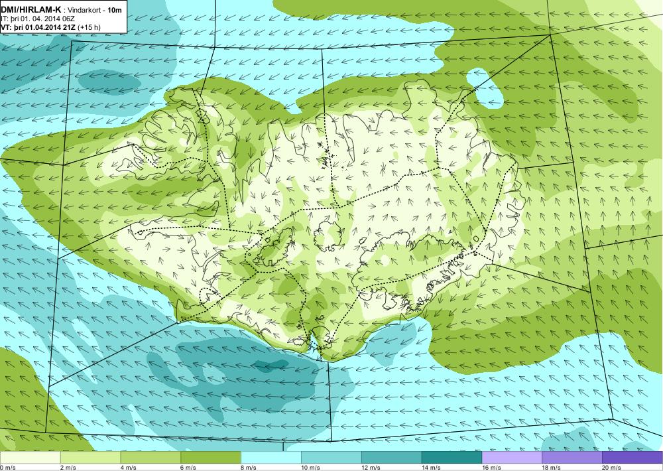Click the medium green 4–6 m/s legend swatch
663x471 pixels.
(x=151, y=458)
